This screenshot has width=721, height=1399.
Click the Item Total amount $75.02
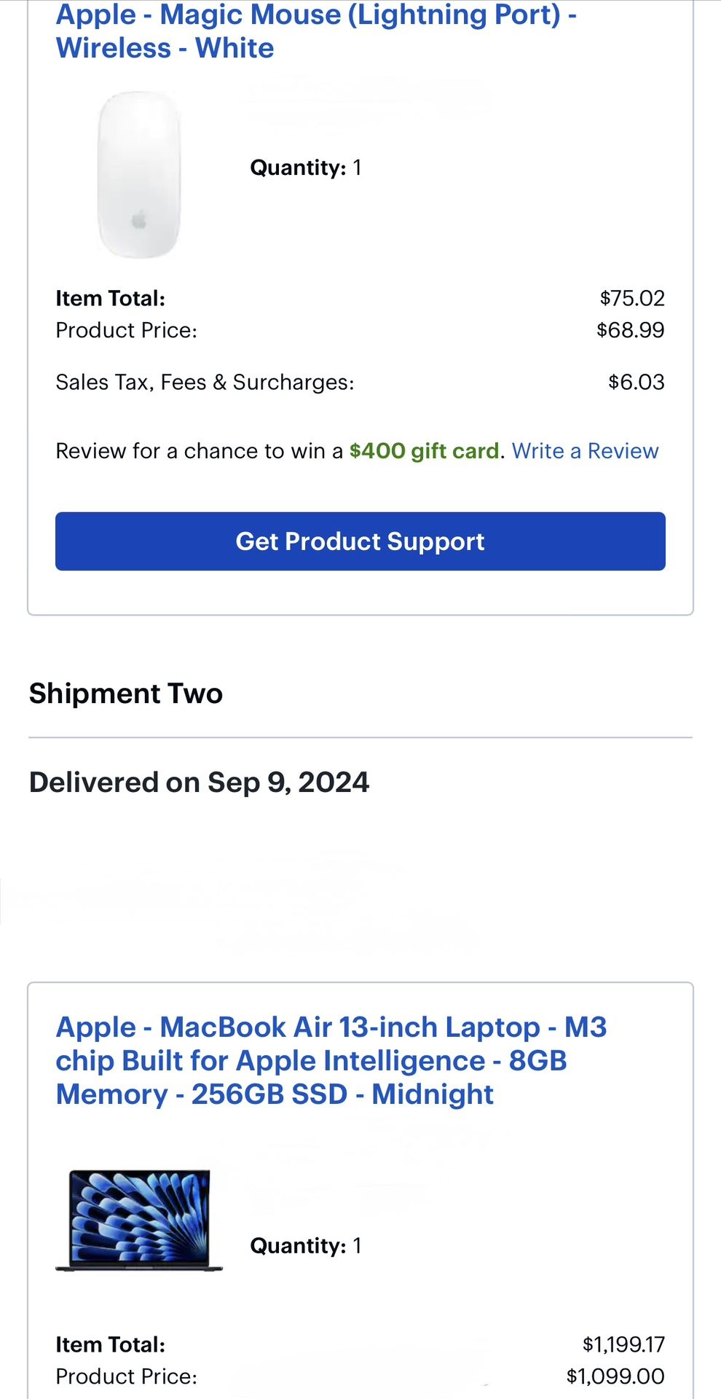coord(631,298)
